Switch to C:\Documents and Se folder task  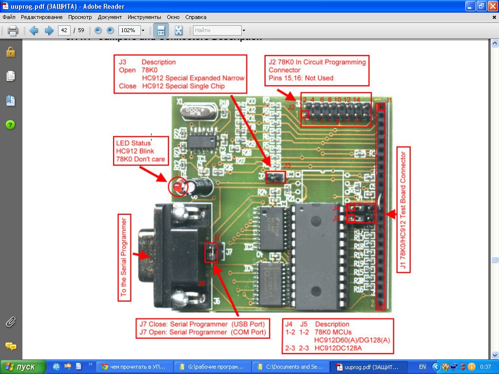pyautogui.click(x=291, y=367)
